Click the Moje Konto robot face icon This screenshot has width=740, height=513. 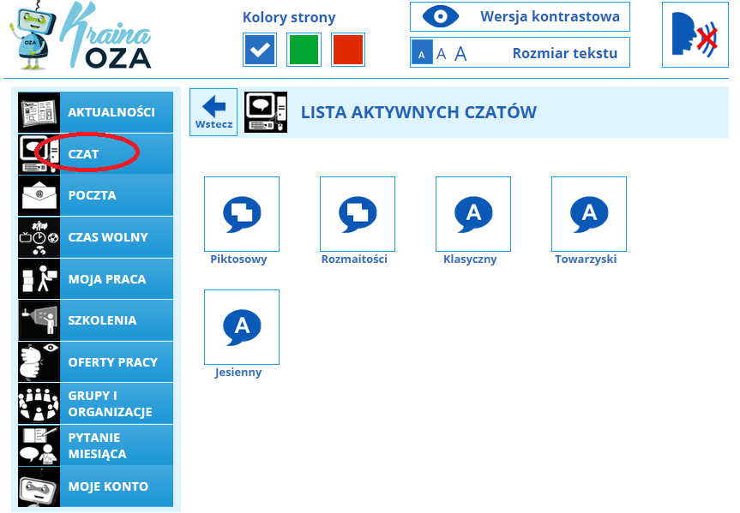(x=39, y=486)
